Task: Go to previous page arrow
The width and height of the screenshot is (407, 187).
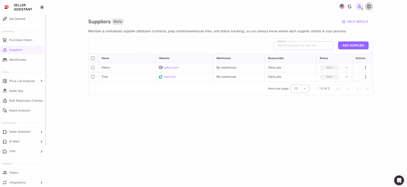Action: click(x=347, y=89)
